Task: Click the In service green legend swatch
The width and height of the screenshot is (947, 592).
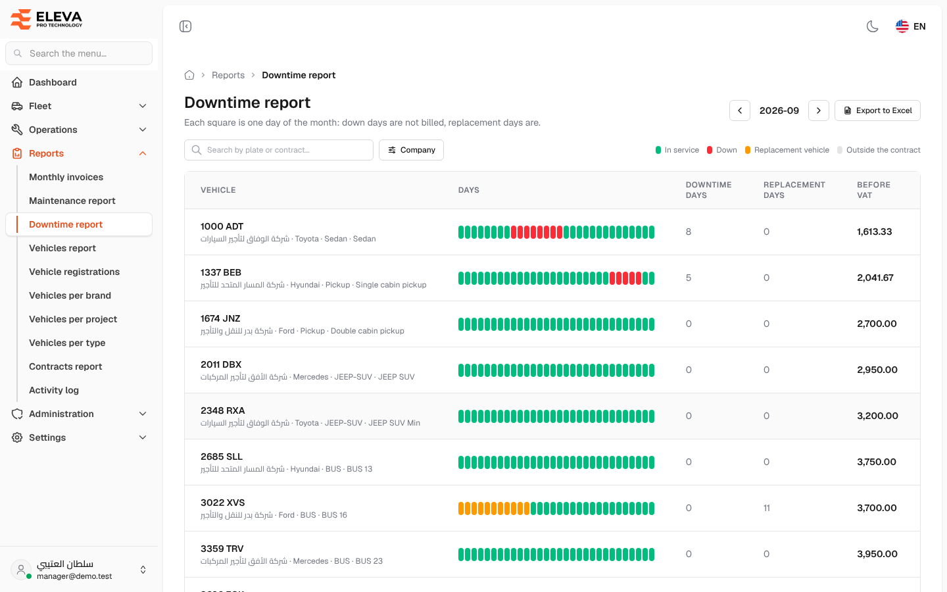Action: (658, 150)
